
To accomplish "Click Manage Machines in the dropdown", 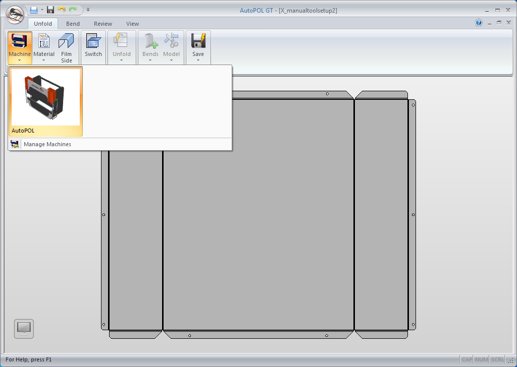I will click(47, 144).
